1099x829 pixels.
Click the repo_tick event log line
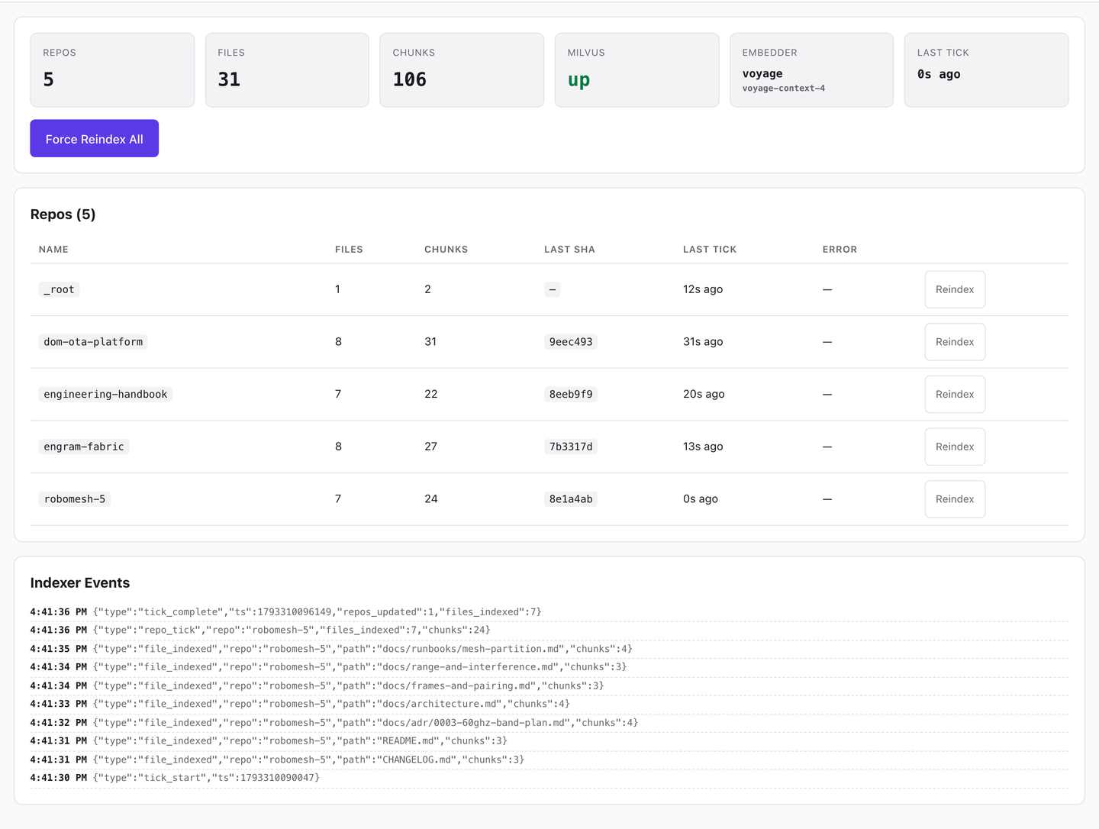[x=549, y=631]
